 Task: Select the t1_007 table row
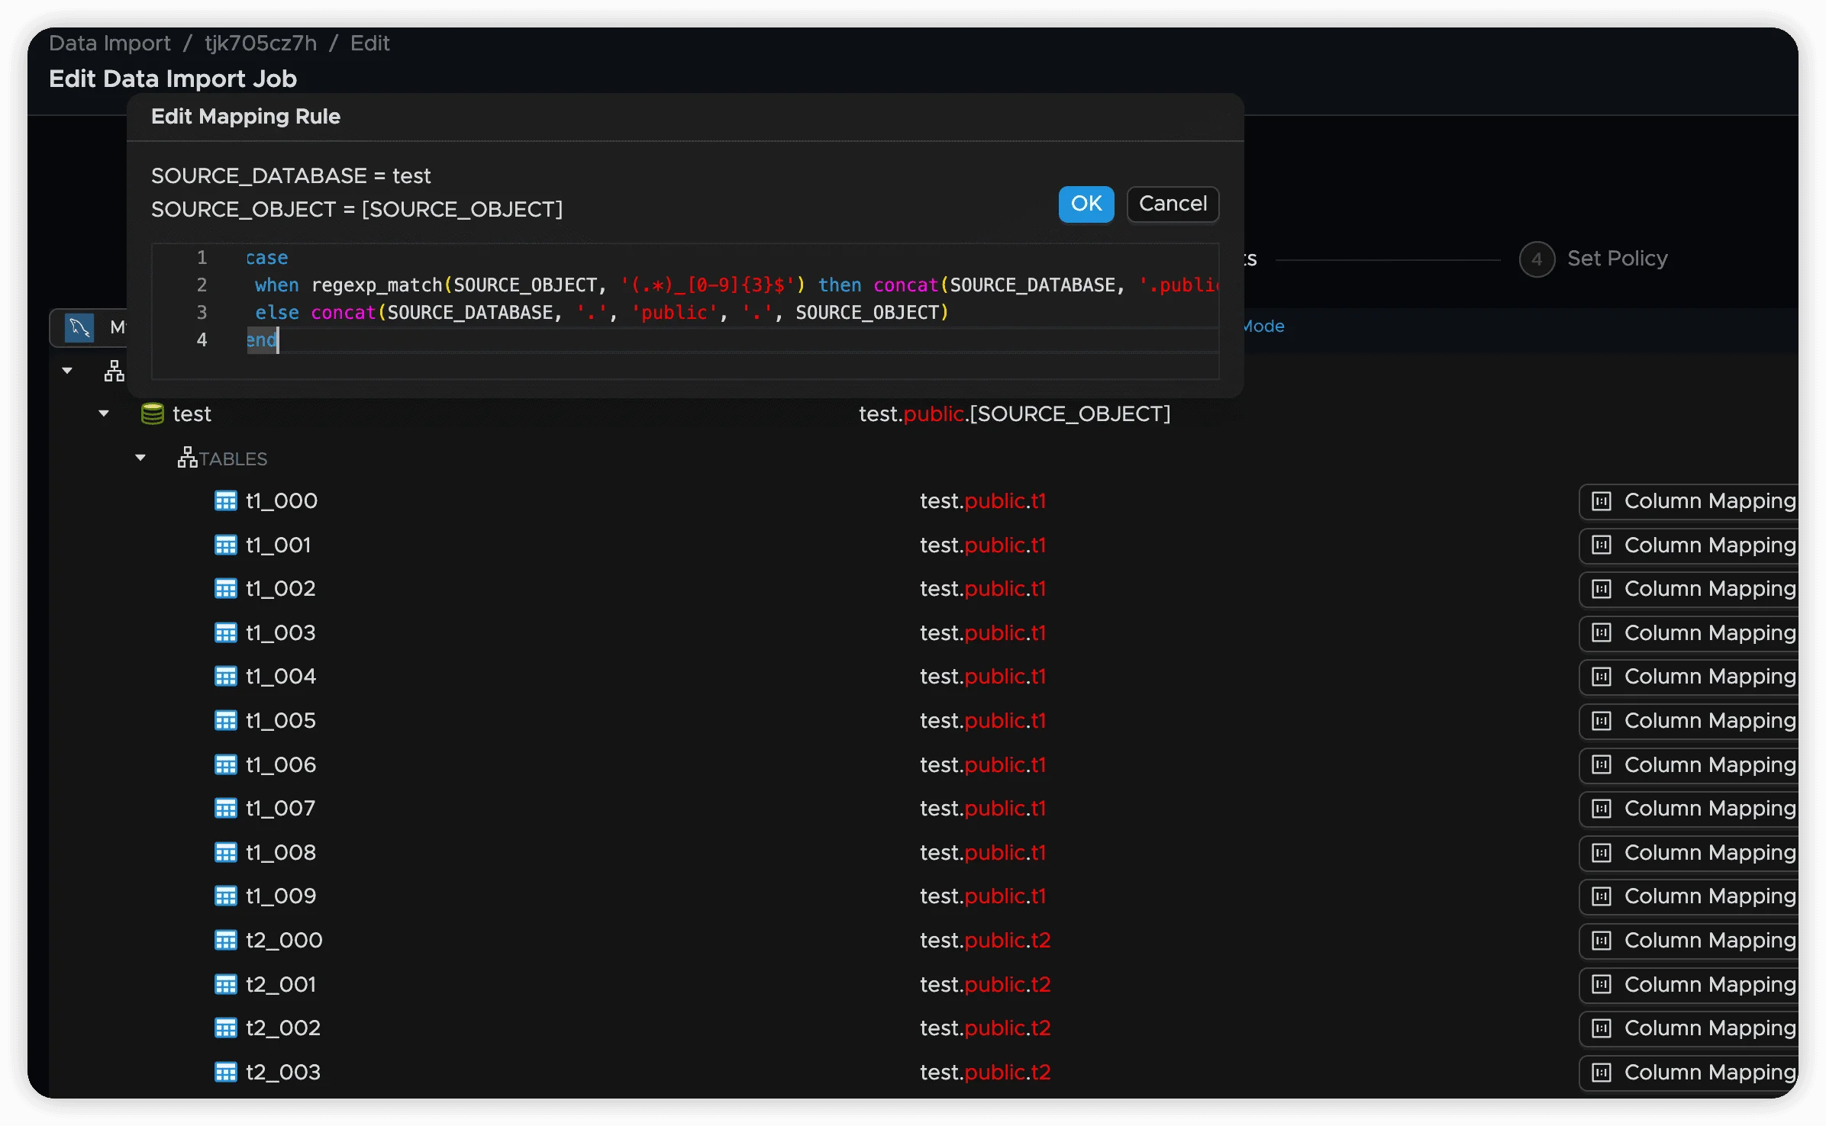tap(280, 809)
